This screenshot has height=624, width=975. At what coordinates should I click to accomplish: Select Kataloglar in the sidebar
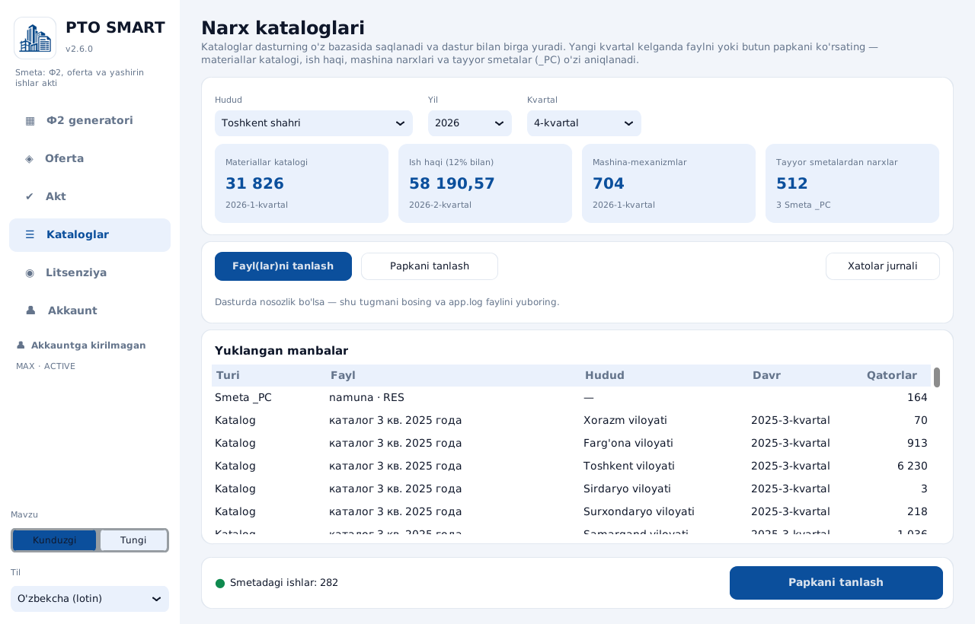(x=90, y=234)
